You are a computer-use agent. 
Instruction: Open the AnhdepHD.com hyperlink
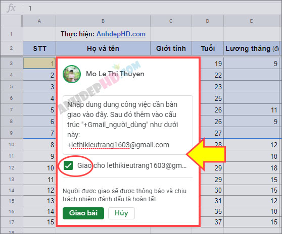tap(121, 34)
